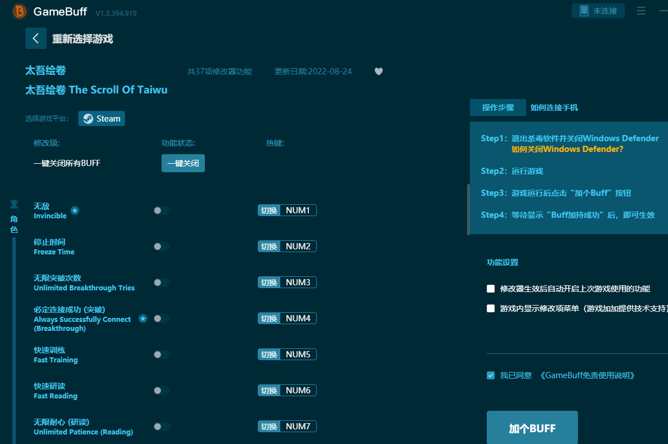The height and width of the screenshot is (444, 668).
Task: Click the 快速研读 Fast Reading label
Action: [x=56, y=391]
